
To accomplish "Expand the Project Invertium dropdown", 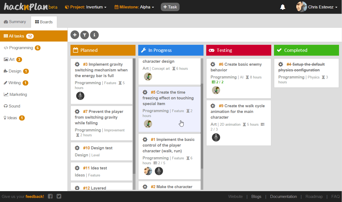I will [86, 7].
